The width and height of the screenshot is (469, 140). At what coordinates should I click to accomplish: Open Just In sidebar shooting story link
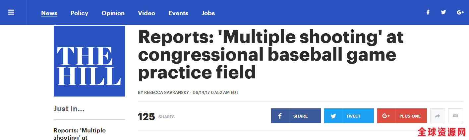pyautogui.click(x=80, y=134)
